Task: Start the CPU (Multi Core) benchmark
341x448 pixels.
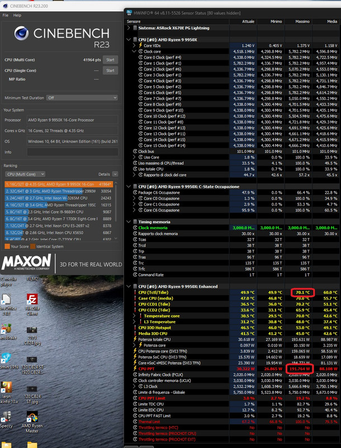Action: coord(110,60)
